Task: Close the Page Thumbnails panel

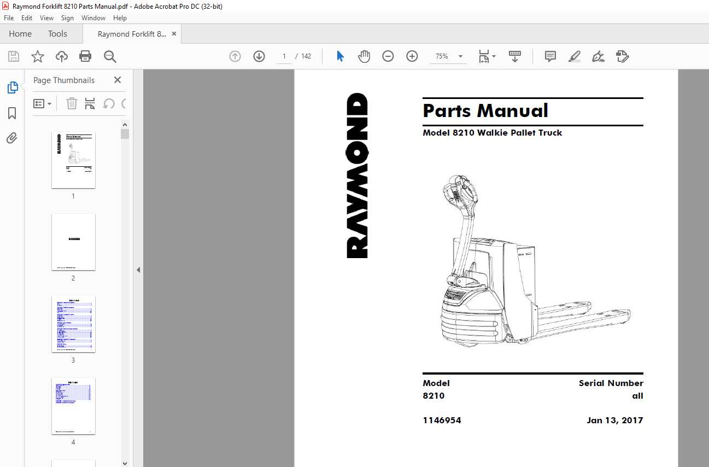Action: click(118, 80)
